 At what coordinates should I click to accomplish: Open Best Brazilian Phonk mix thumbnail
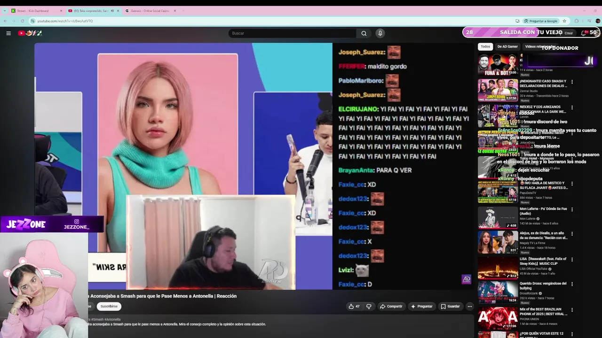click(x=498, y=318)
